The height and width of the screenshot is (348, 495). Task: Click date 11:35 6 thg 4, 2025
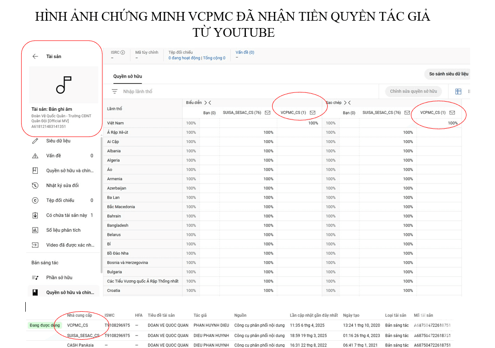coord(307,325)
